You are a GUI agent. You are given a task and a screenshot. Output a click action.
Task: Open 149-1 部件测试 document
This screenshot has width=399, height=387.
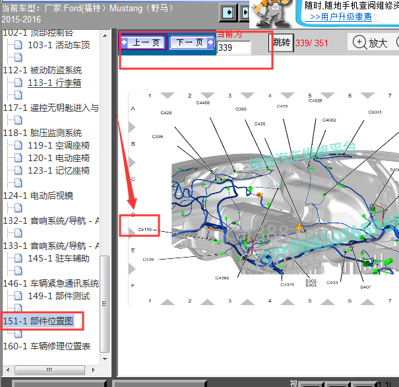pos(59,296)
